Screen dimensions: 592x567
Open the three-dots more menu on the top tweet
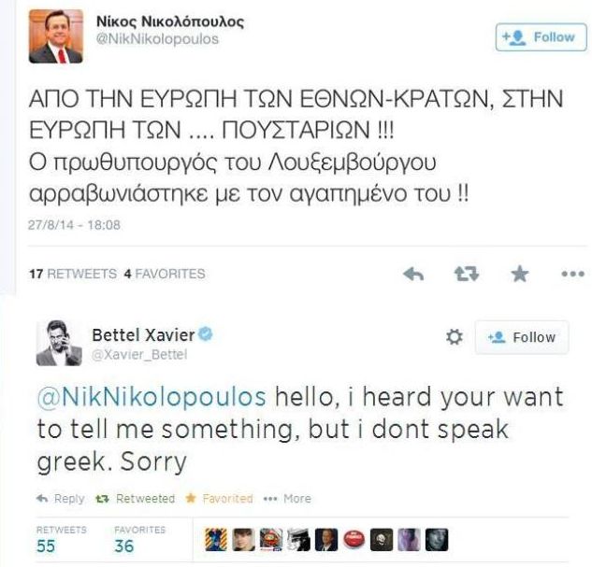[x=571, y=275]
